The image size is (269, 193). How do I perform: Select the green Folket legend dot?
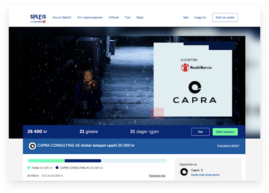click(x=29, y=167)
